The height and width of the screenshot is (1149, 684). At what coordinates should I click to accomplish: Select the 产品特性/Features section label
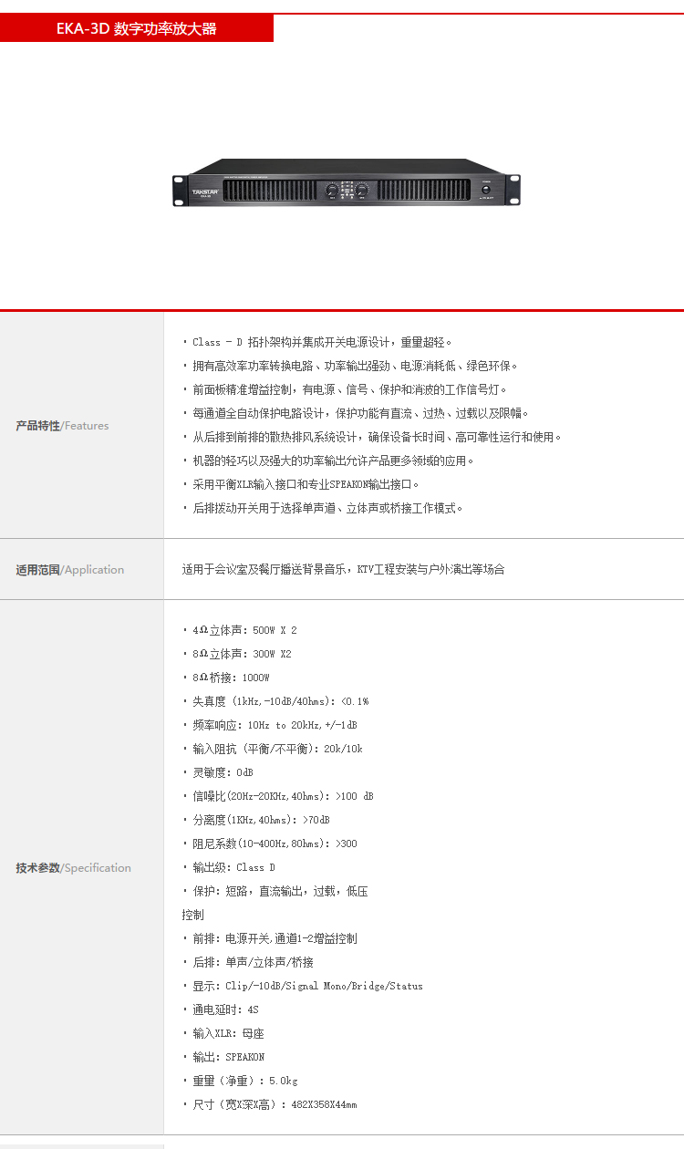(x=62, y=426)
